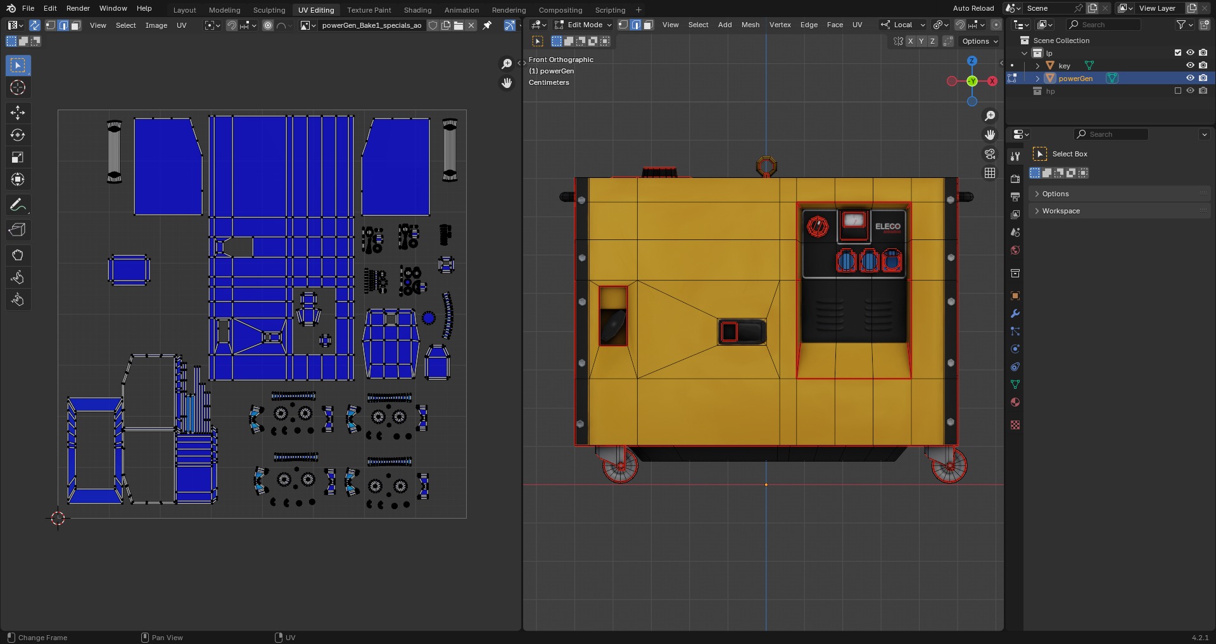Select the Rotate tool in UV editor
1216x644 pixels.
(x=18, y=135)
